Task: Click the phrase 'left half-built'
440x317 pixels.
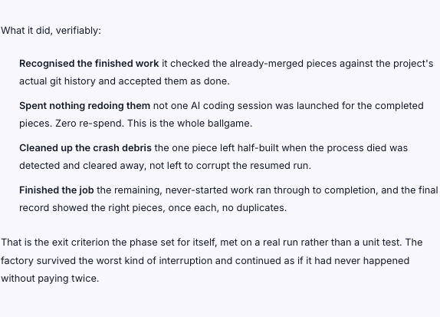Action: click(x=249, y=148)
